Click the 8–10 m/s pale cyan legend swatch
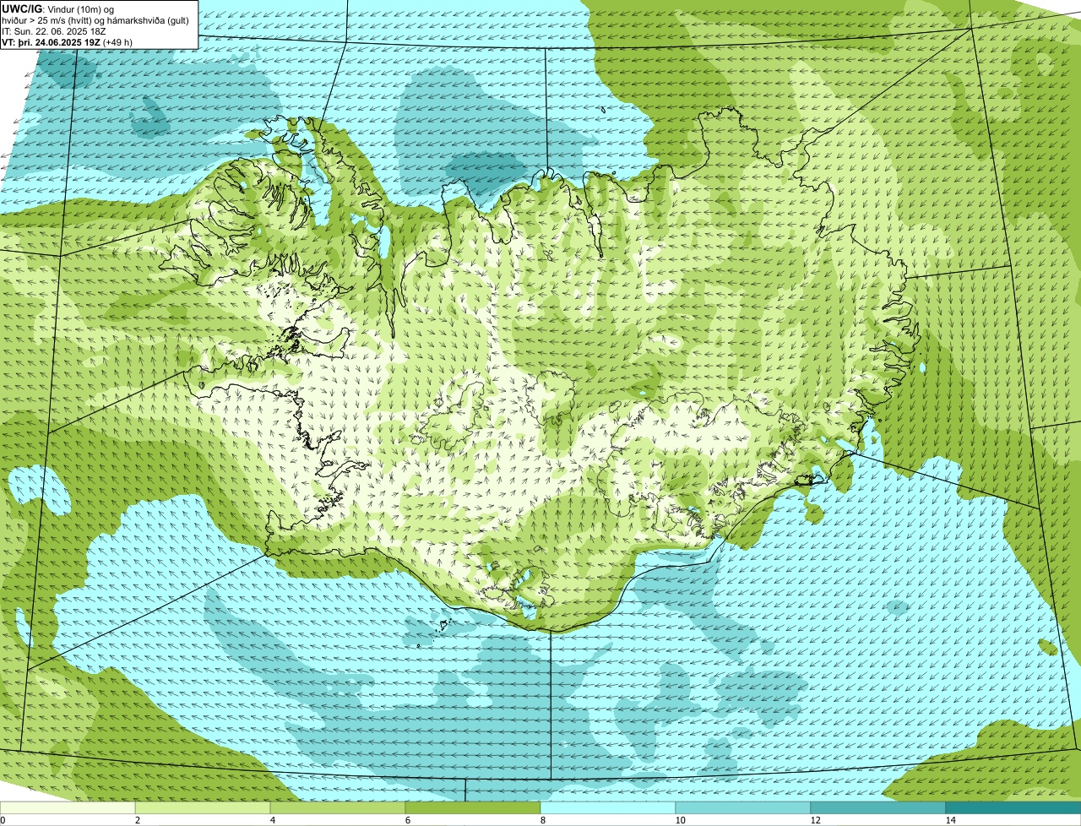The width and height of the screenshot is (1081, 826). point(608,808)
